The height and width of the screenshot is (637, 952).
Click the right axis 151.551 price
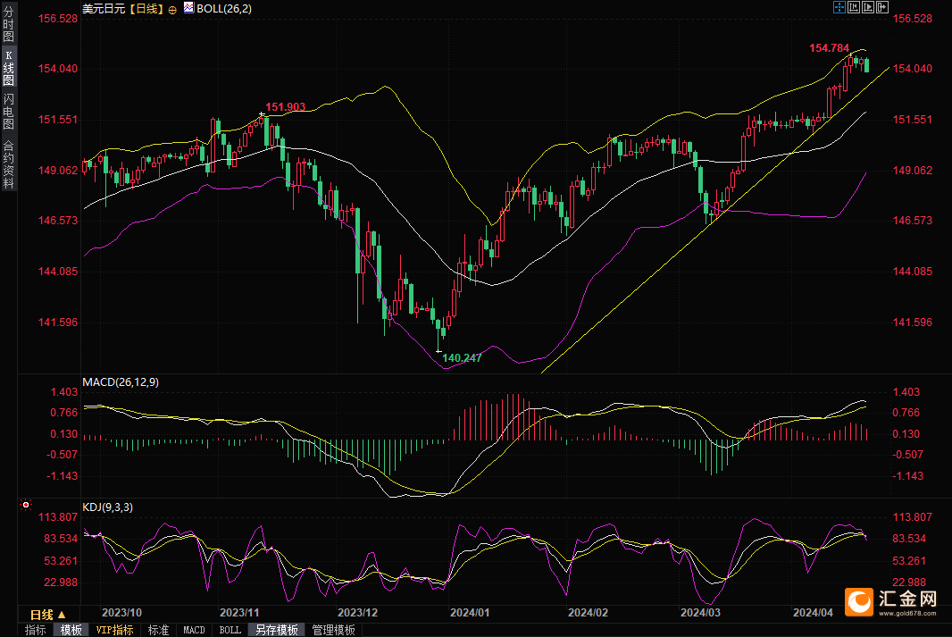tap(913, 119)
